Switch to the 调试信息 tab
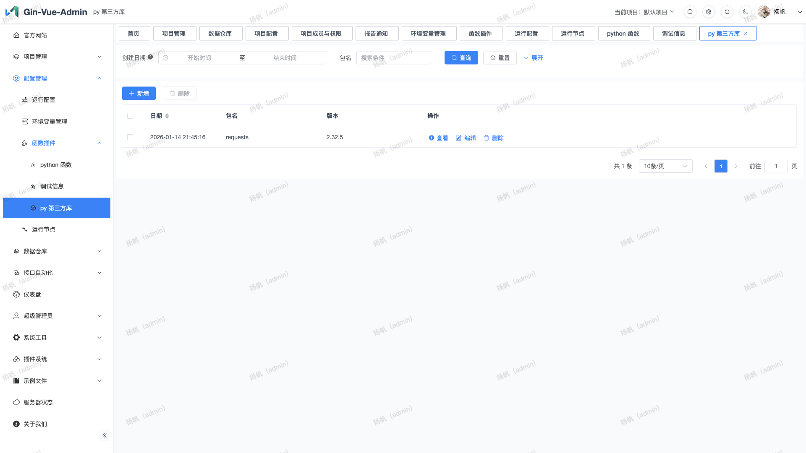 [x=674, y=34]
